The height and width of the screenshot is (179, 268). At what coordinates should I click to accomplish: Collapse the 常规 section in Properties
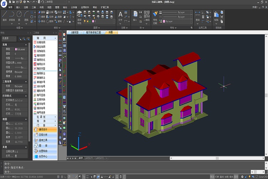point(26,45)
